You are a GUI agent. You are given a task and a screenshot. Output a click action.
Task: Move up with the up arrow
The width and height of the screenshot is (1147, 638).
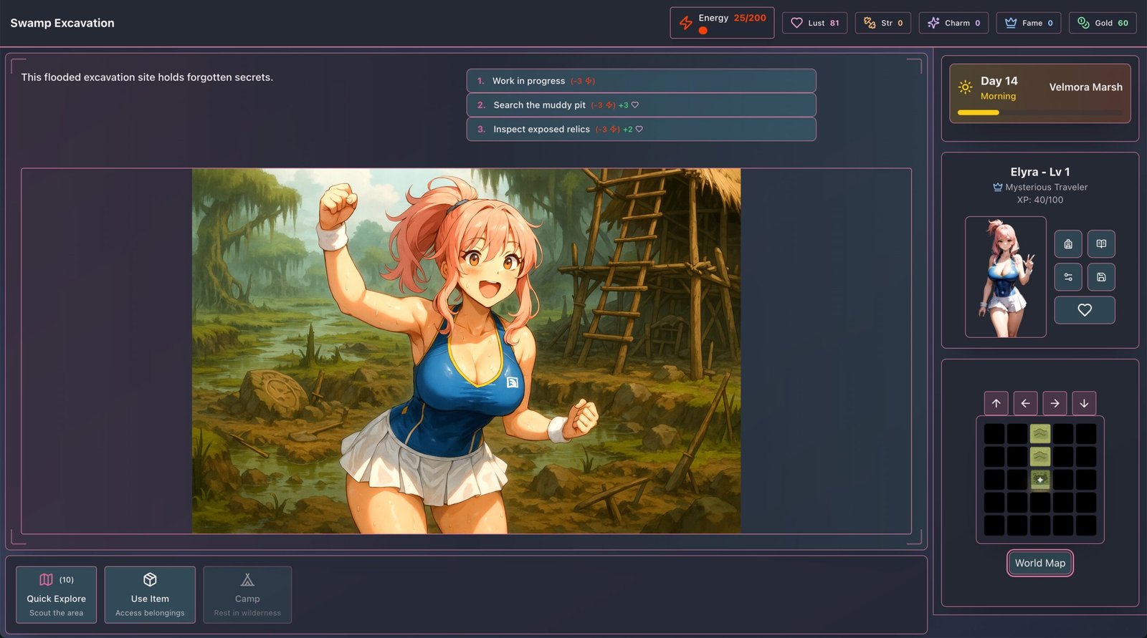(x=996, y=403)
